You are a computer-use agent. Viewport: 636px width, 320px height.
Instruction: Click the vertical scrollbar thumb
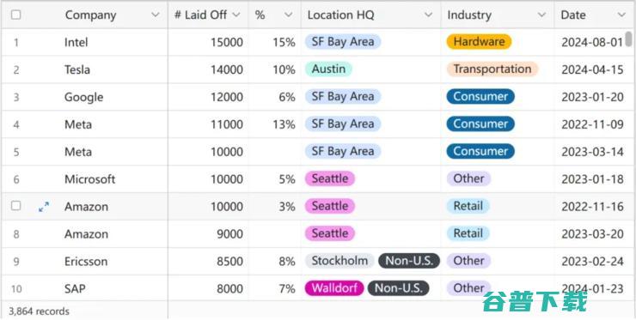(x=629, y=39)
